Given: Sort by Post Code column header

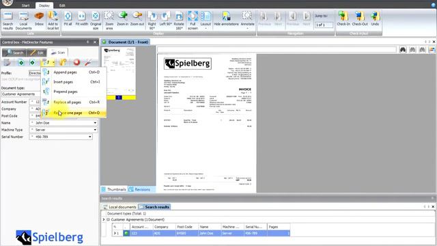Looking at the screenshot, I should (187, 227).
